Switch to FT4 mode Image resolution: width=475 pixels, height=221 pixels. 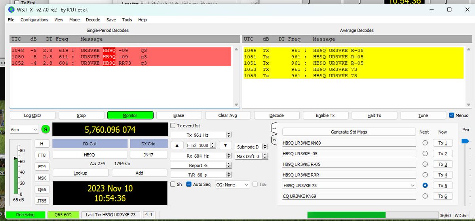tap(42, 167)
